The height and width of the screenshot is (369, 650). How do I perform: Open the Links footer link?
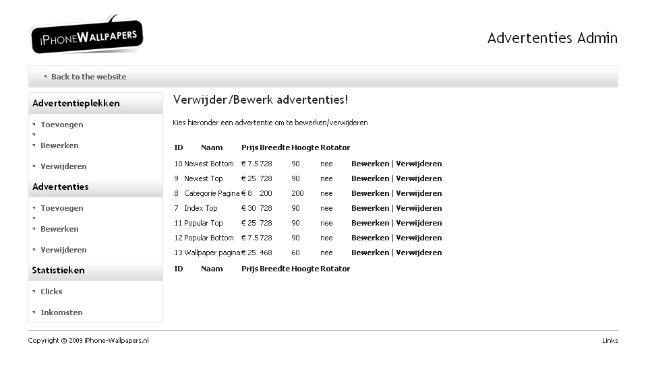(x=610, y=341)
